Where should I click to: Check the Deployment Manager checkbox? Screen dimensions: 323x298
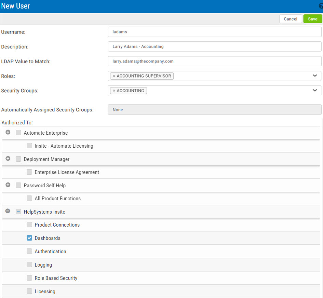tap(18, 159)
